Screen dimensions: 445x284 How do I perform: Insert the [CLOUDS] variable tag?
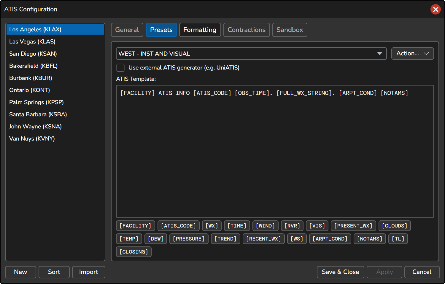(394, 226)
